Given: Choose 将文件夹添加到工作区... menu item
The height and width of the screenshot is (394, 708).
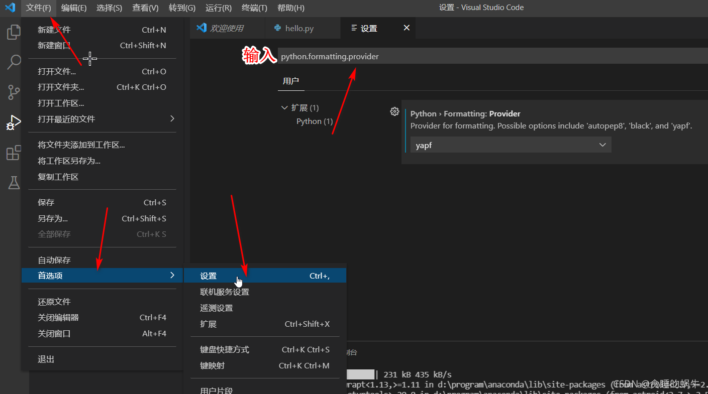Looking at the screenshot, I should pos(102,145).
